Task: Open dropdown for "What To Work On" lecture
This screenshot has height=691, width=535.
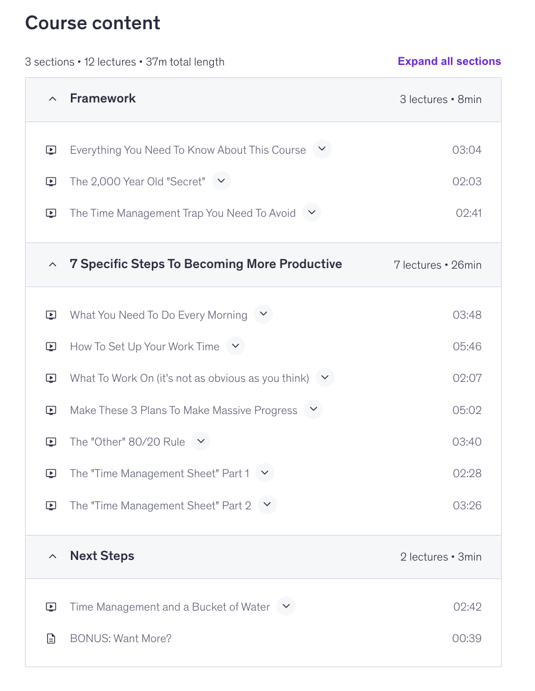Action: pyautogui.click(x=325, y=378)
